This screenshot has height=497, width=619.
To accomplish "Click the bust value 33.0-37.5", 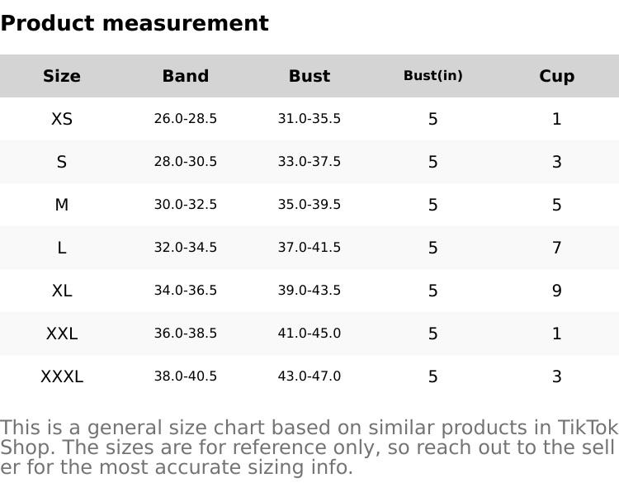I will [x=309, y=162].
